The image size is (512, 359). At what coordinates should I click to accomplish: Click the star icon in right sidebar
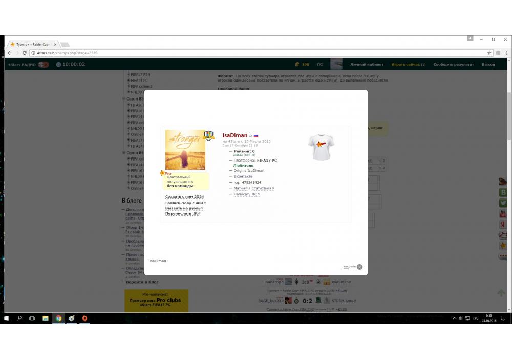coord(503,246)
